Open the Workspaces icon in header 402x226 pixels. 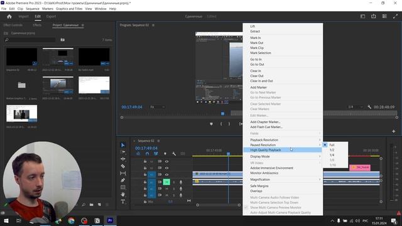tap(384, 16)
